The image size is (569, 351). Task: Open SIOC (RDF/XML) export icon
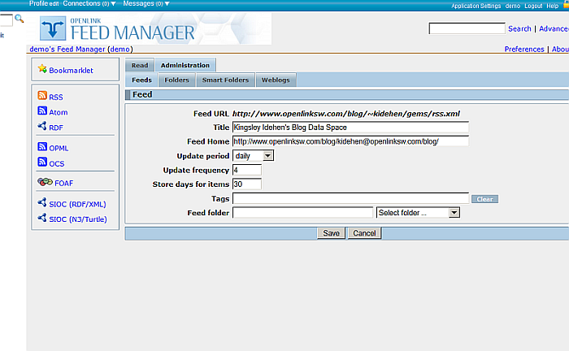click(x=42, y=203)
